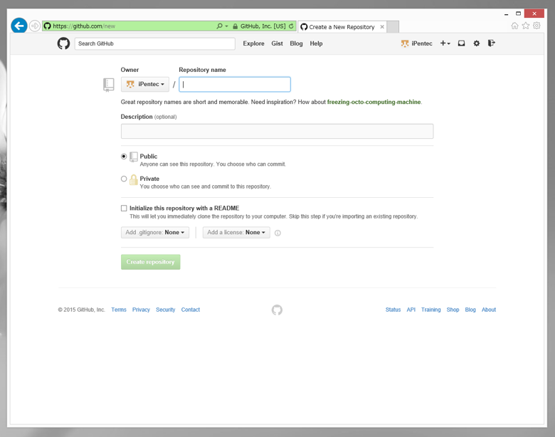
Task: Select the Private repository radio button
Action: 124,179
